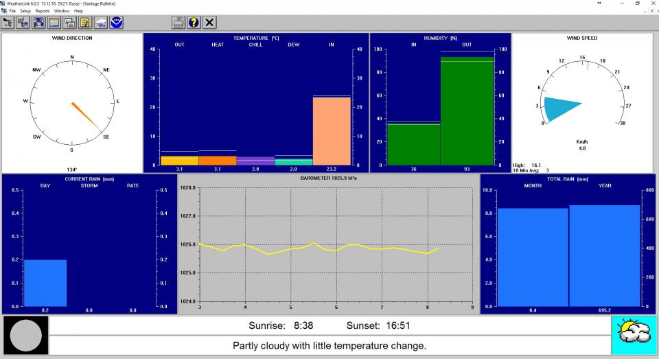Open the Help menu
Screen dimensions: 659x359
point(78,11)
